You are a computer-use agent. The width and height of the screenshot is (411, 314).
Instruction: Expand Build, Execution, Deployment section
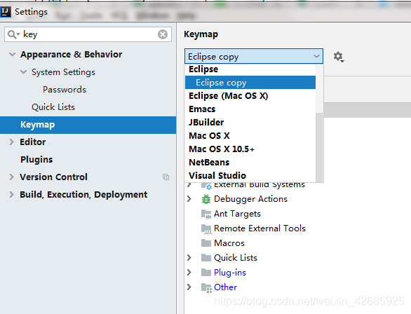point(11,195)
